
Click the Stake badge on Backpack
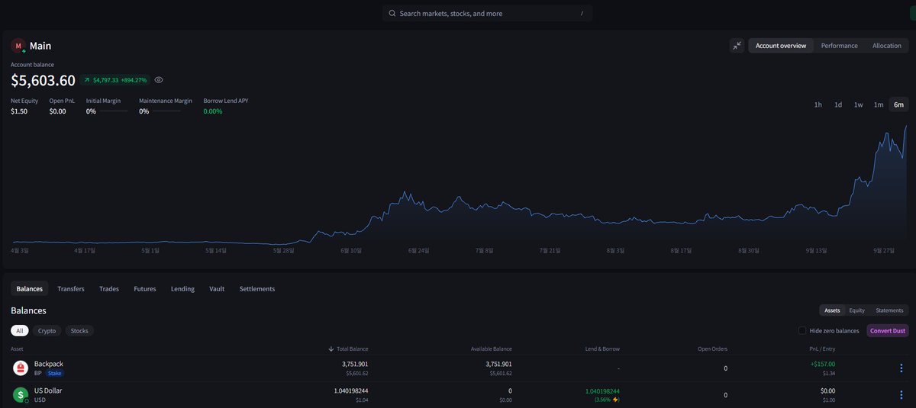(54, 374)
